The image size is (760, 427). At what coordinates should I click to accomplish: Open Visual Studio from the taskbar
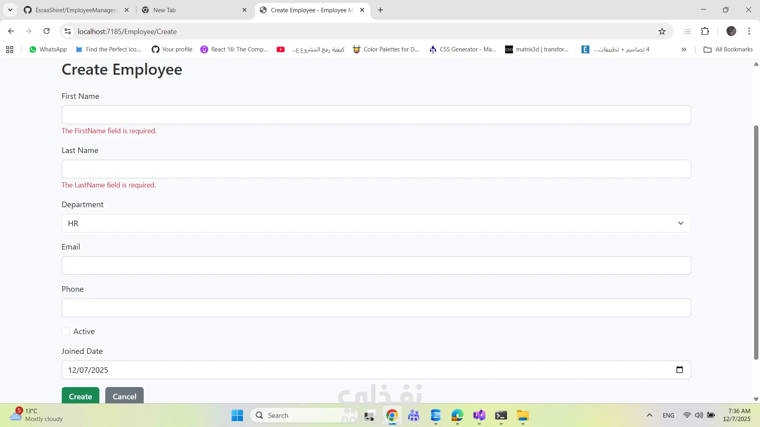point(479,416)
